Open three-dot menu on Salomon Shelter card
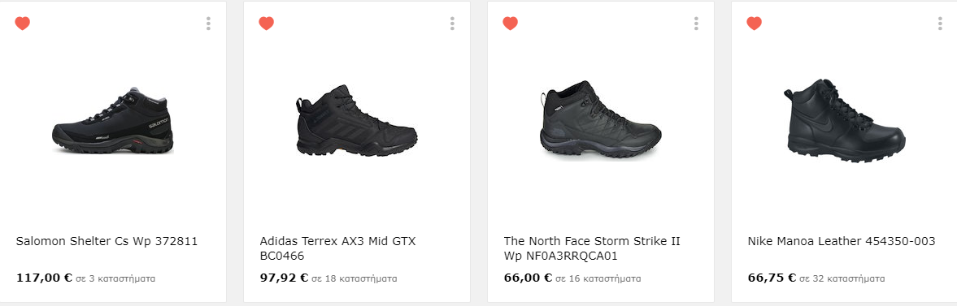The width and height of the screenshot is (957, 306). pyautogui.click(x=208, y=24)
